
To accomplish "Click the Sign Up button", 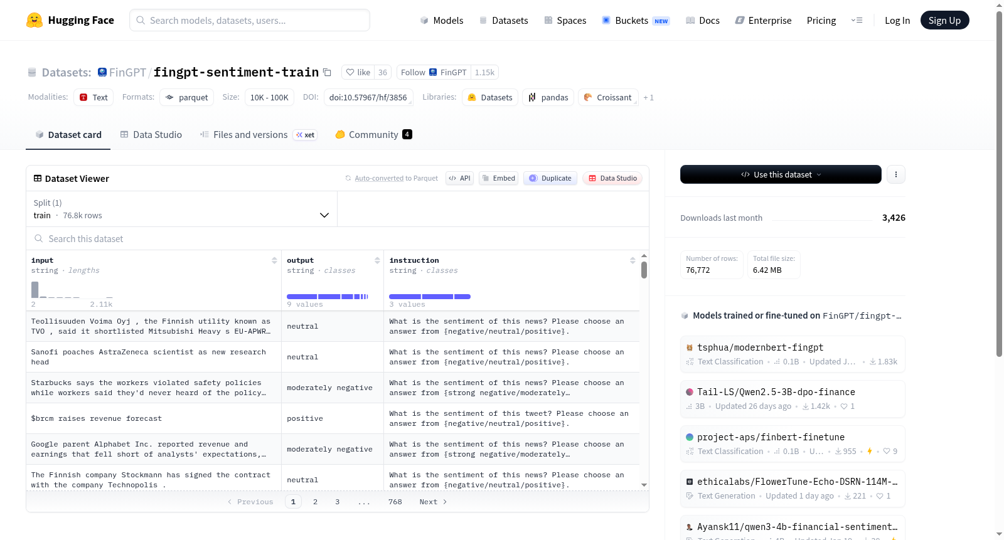I will tap(944, 20).
